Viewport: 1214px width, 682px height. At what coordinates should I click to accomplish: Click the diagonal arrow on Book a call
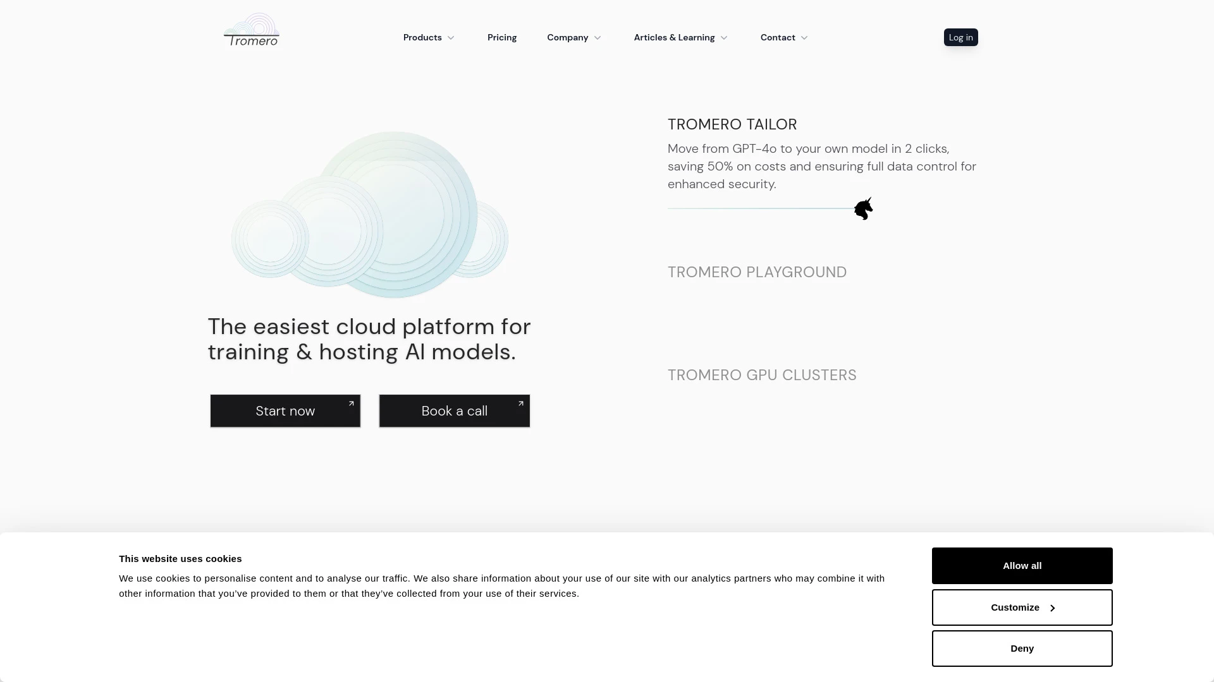point(521,402)
